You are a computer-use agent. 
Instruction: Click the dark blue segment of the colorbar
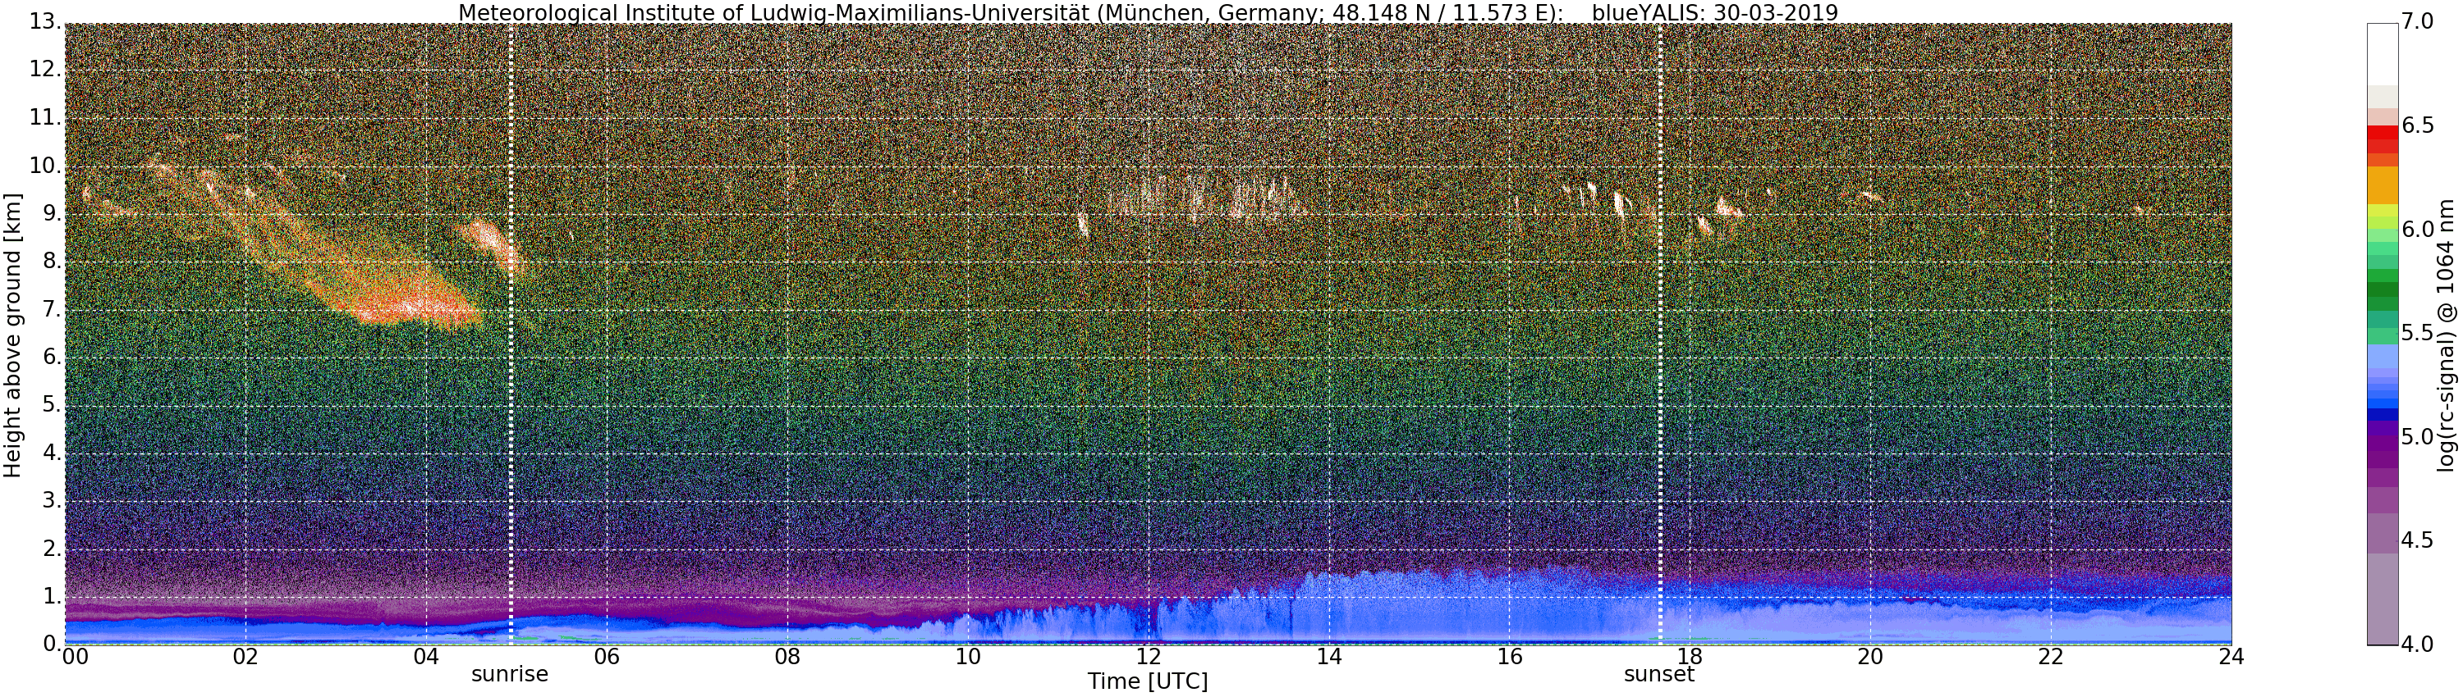tap(2381, 414)
